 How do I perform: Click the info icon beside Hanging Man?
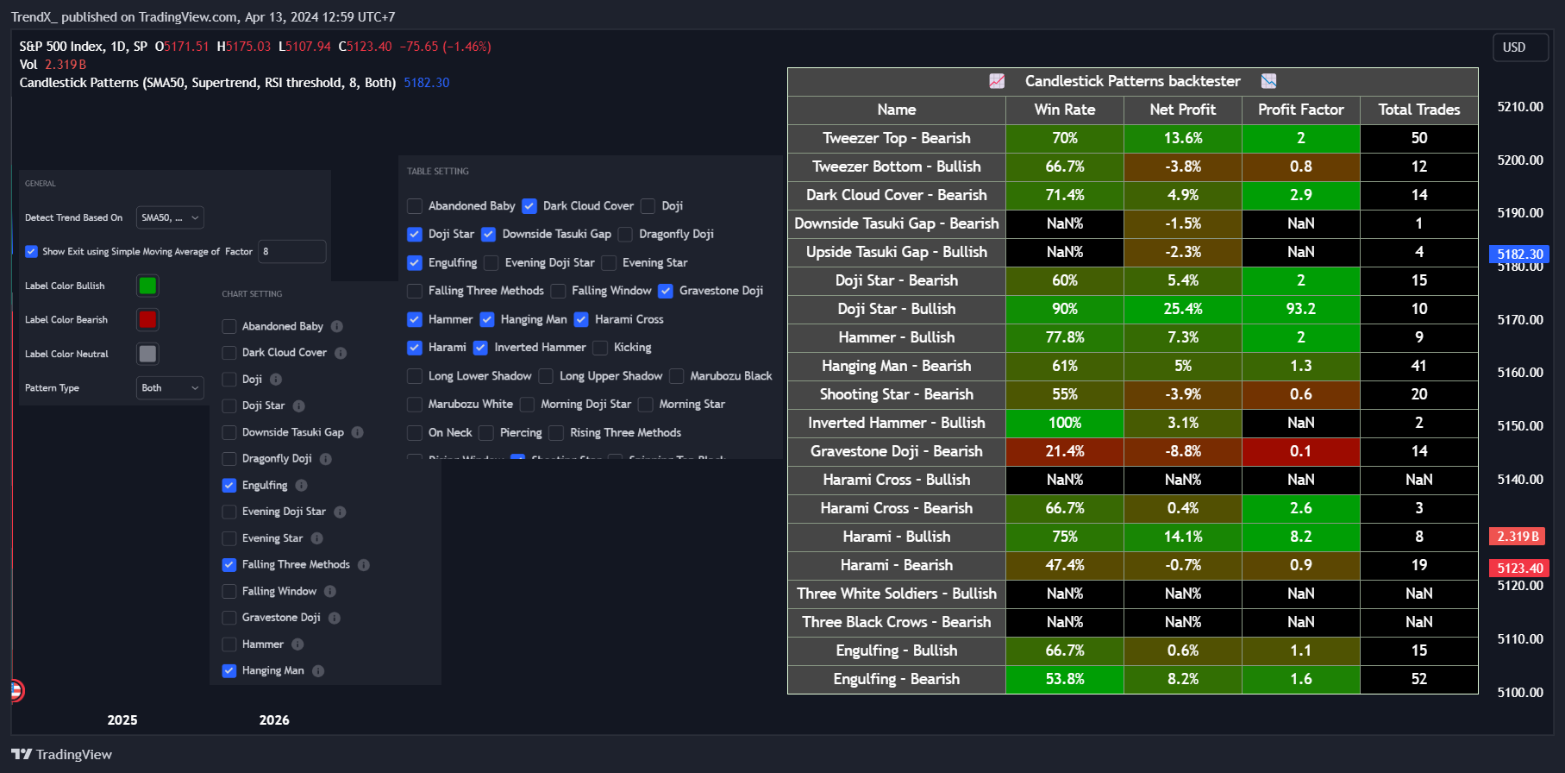tap(318, 671)
